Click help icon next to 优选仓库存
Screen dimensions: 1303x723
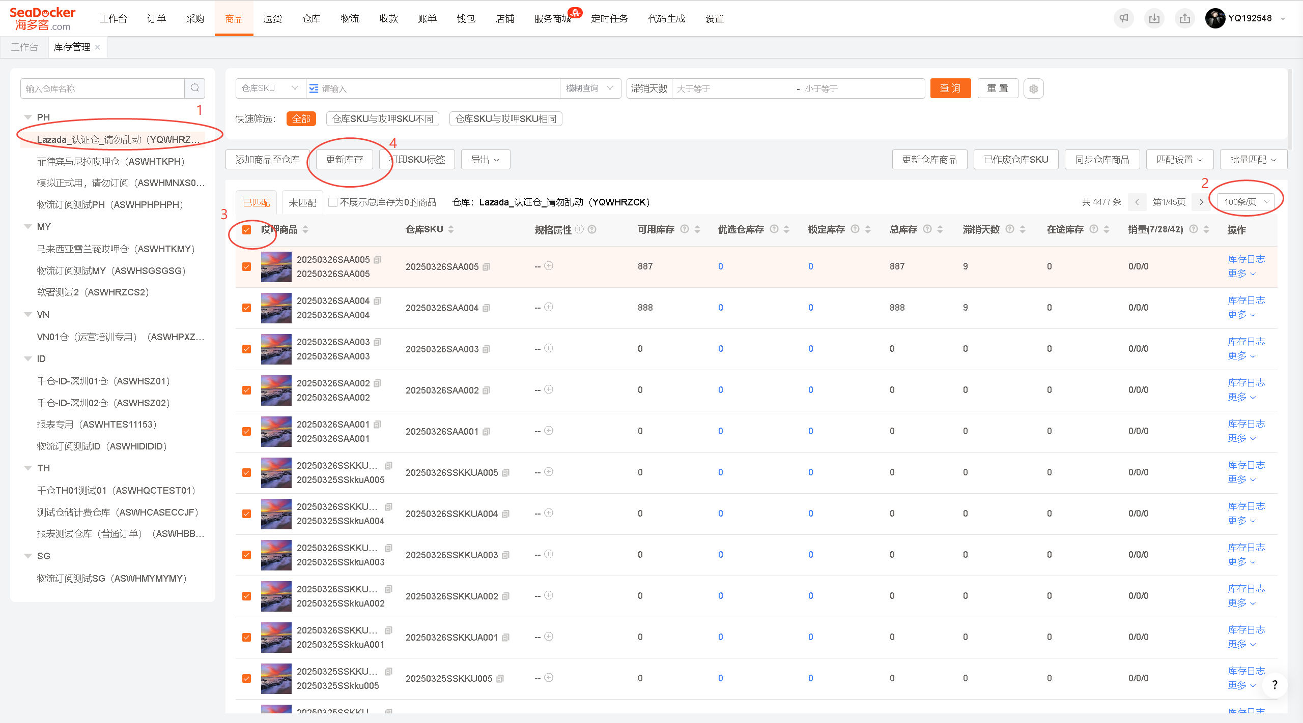tap(774, 229)
